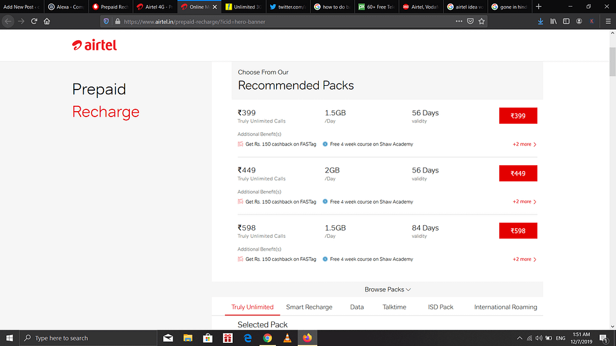Expand the Browse Packs dropdown
This screenshot has height=346, width=616.
[x=387, y=290]
